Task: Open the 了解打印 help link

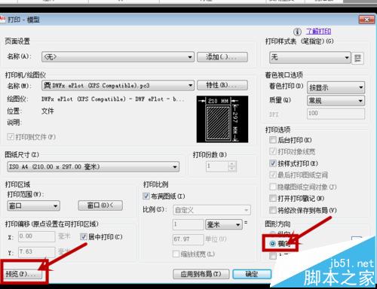Action: 318,32
